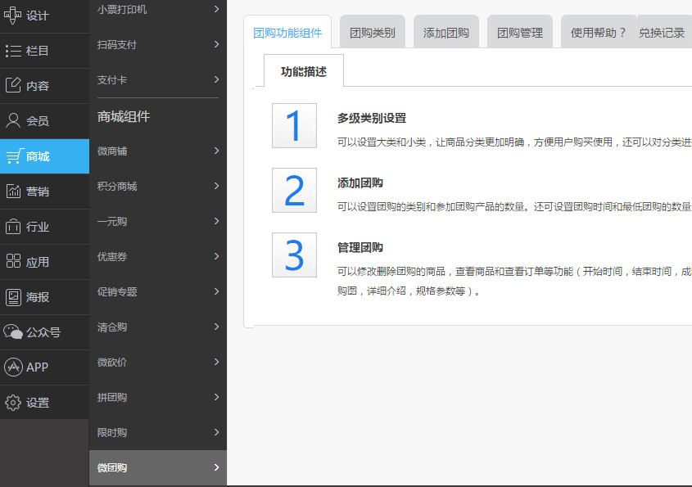Switch to the 添加团购 tab
Screen dimensions: 692x487
coord(446,33)
